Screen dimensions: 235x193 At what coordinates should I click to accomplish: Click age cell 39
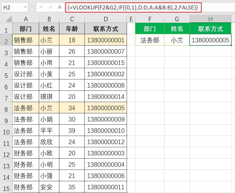coord(72,130)
